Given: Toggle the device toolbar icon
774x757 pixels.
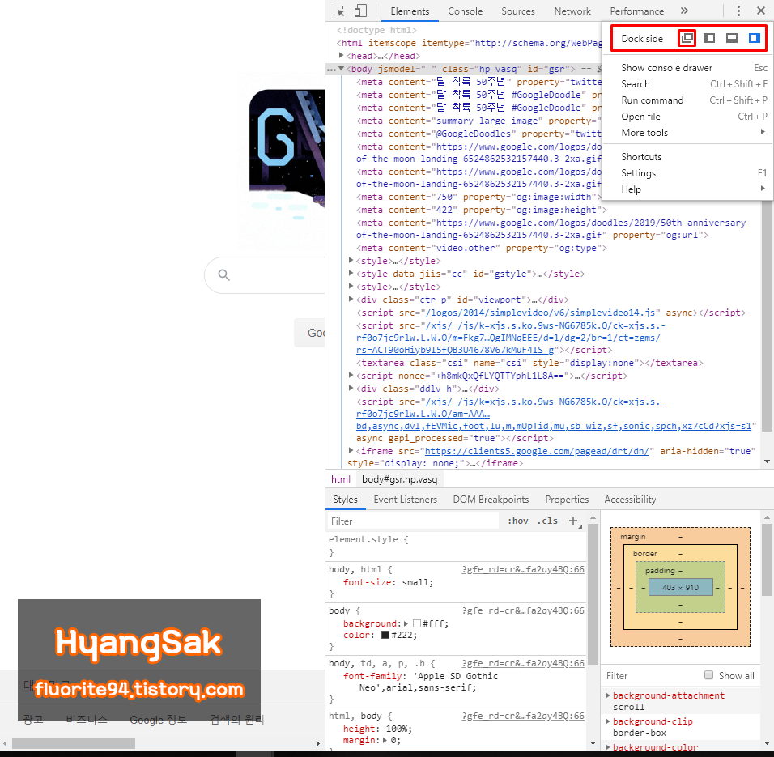Looking at the screenshot, I should pos(361,11).
